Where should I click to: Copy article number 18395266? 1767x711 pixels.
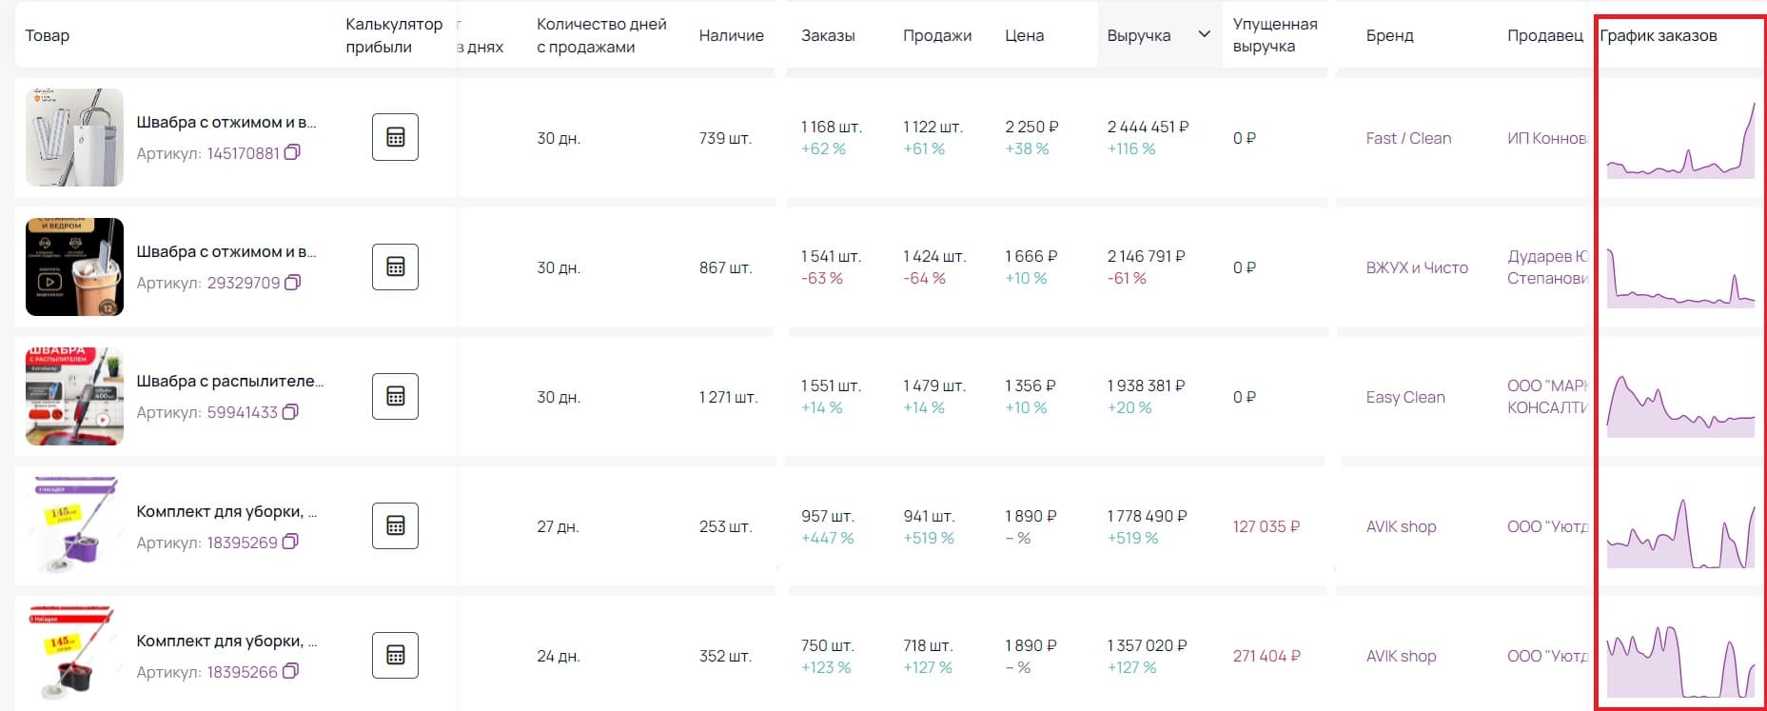291,671
